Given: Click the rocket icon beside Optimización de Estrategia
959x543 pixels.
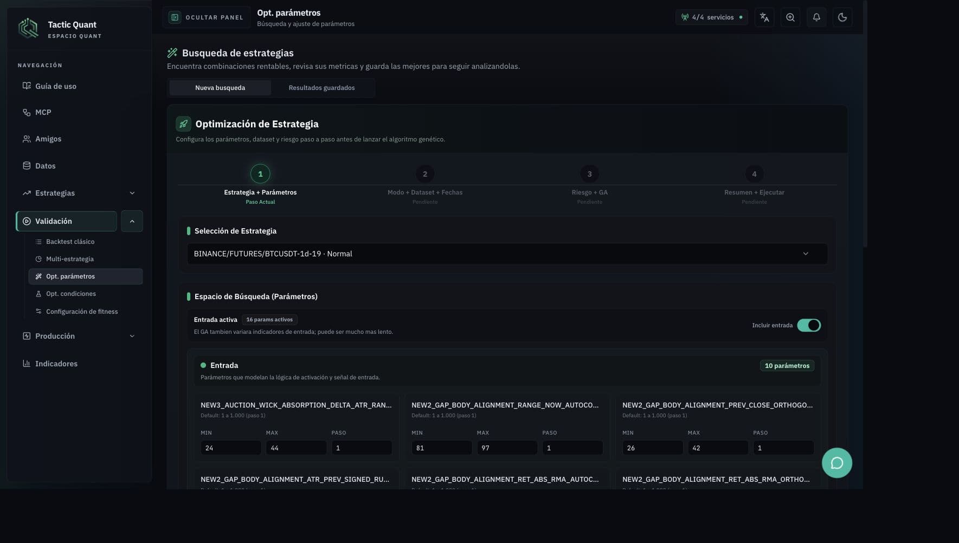Looking at the screenshot, I should (183, 124).
